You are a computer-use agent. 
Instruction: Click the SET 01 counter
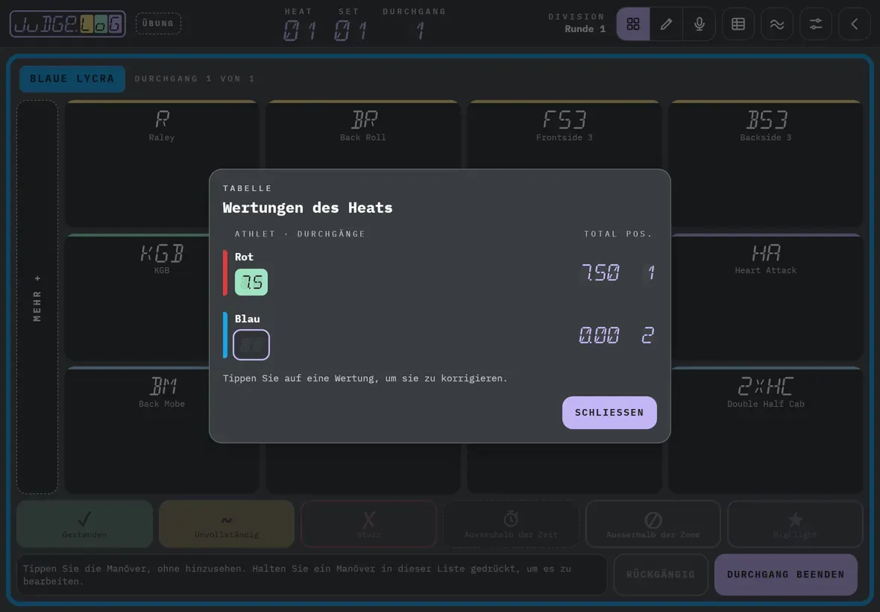[x=349, y=25]
